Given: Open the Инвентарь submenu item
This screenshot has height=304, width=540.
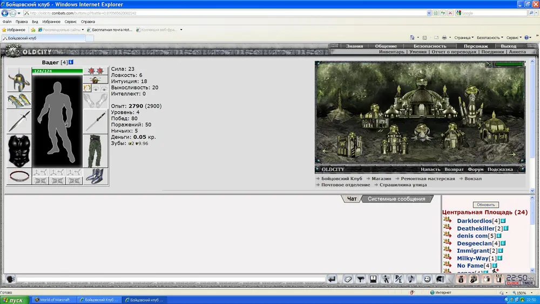Looking at the screenshot, I should pos(391,52).
